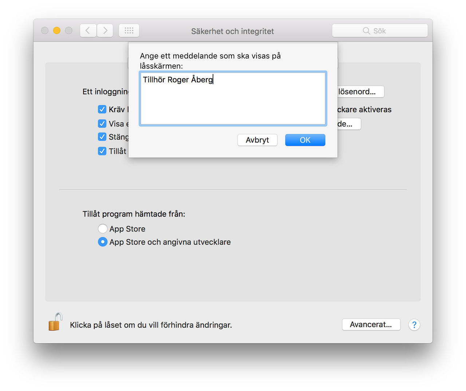Toggle the Visa checkbox

pyautogui.click(x=102, y=124)
